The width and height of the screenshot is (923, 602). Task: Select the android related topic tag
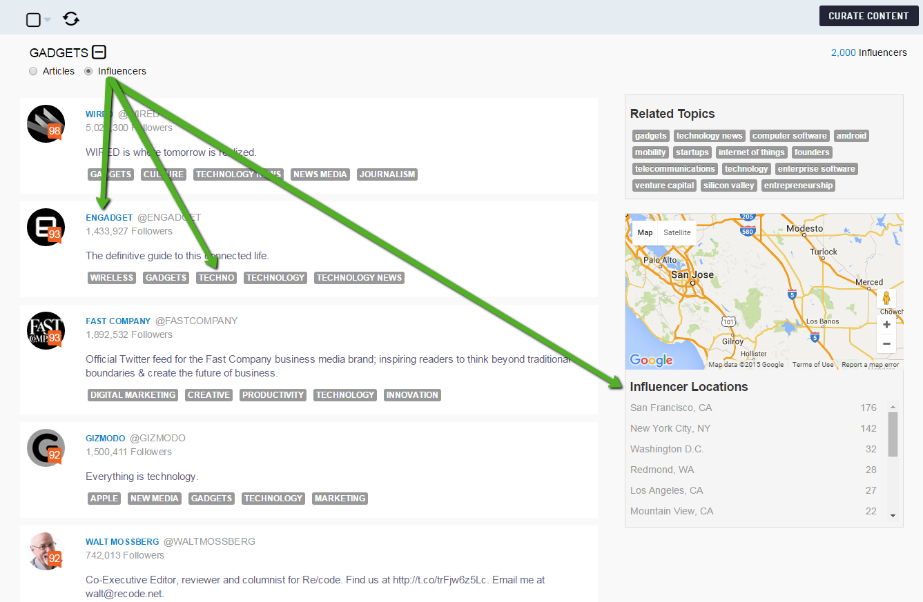coord(851,136)
